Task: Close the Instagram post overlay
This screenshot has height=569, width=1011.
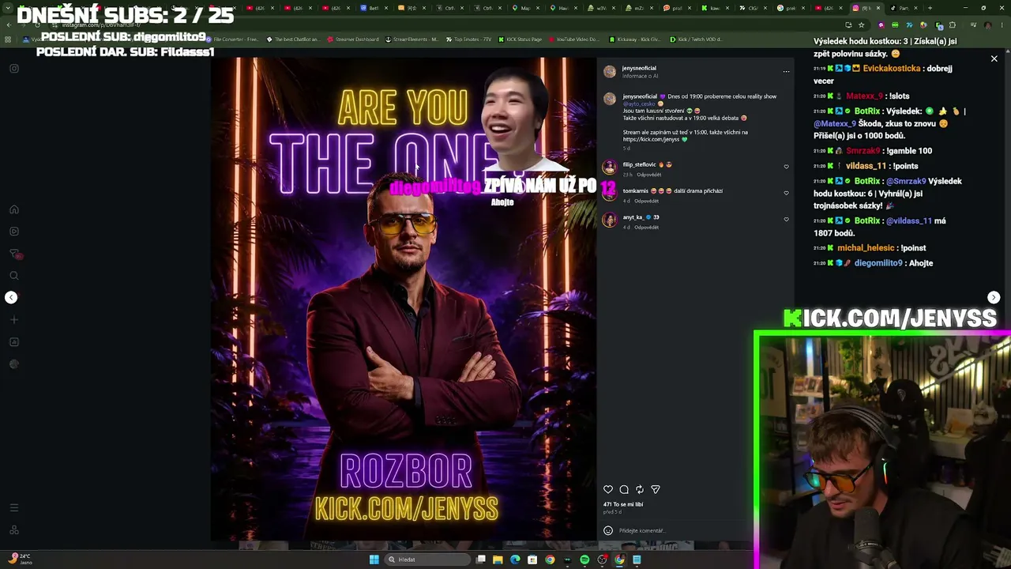Action: (x=994, y=58)
